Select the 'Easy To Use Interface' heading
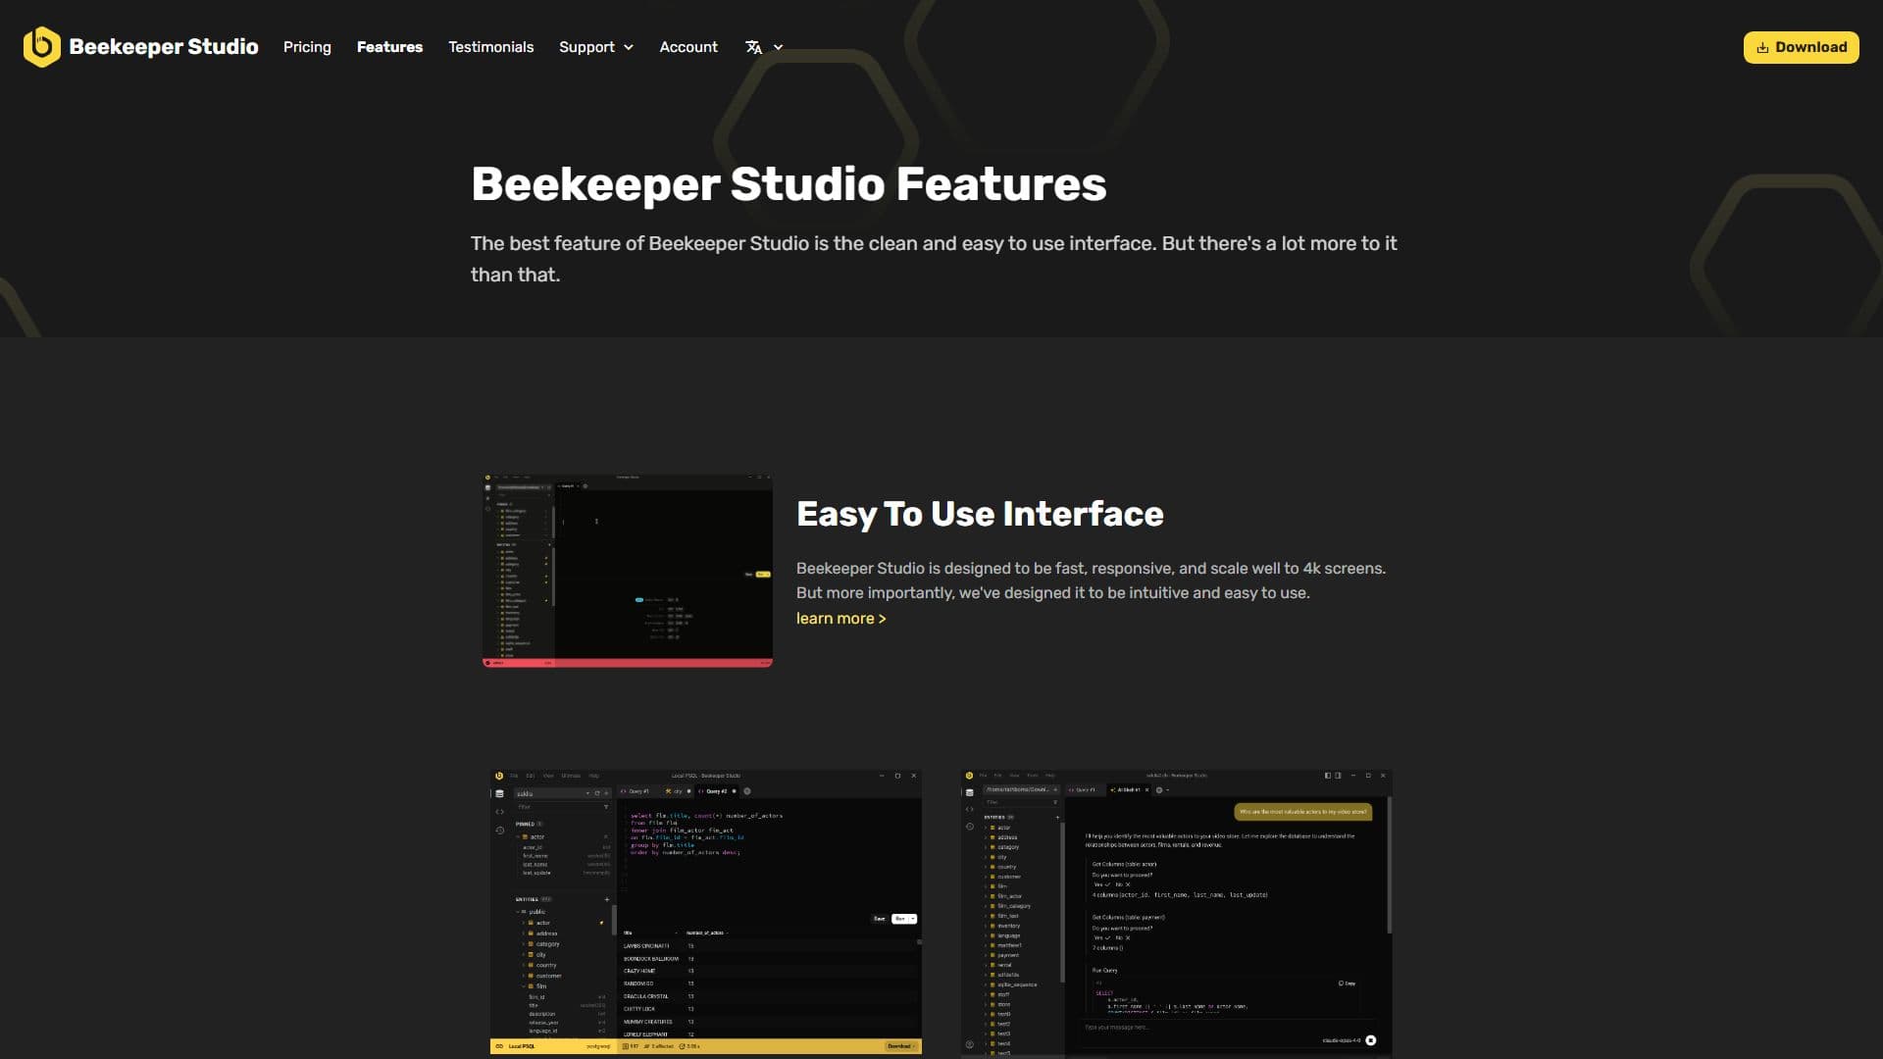The image size is (1883, 1059). (980, 514)
